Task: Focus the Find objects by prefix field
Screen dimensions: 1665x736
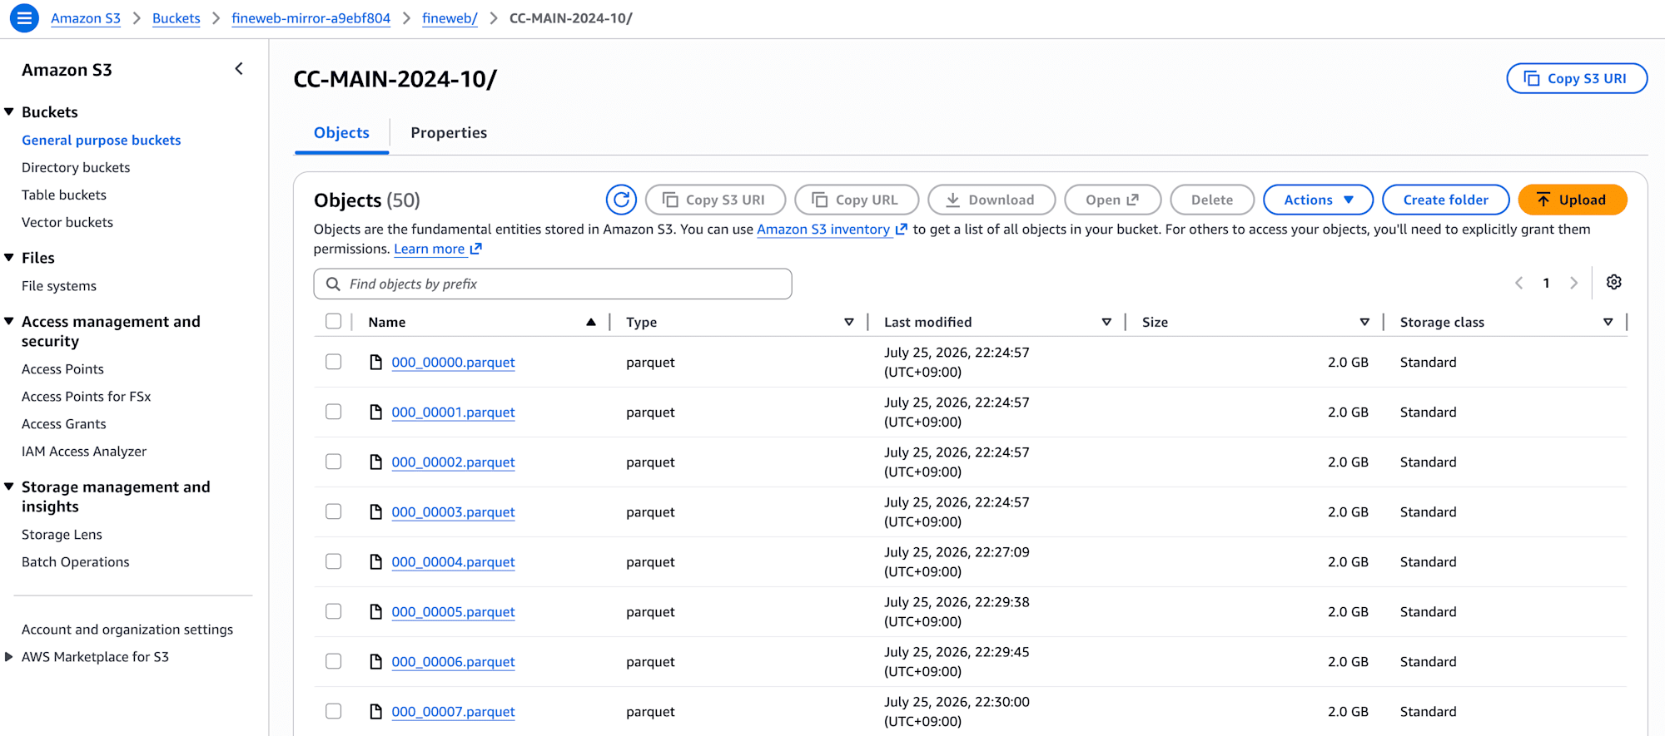Action: 553,284
